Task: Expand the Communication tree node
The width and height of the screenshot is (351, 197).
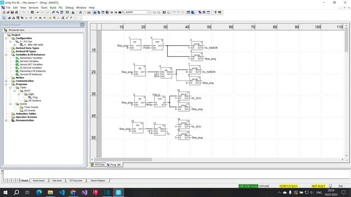Action: 6,81
